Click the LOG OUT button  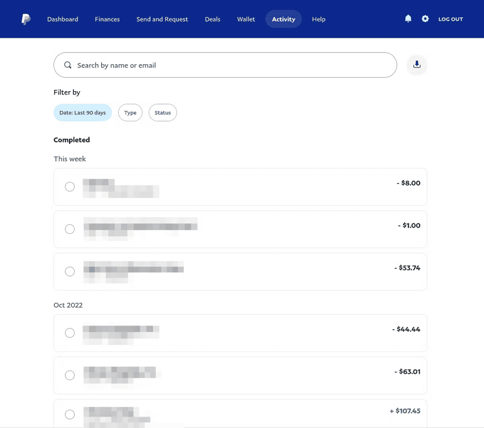tap(450, 19)
